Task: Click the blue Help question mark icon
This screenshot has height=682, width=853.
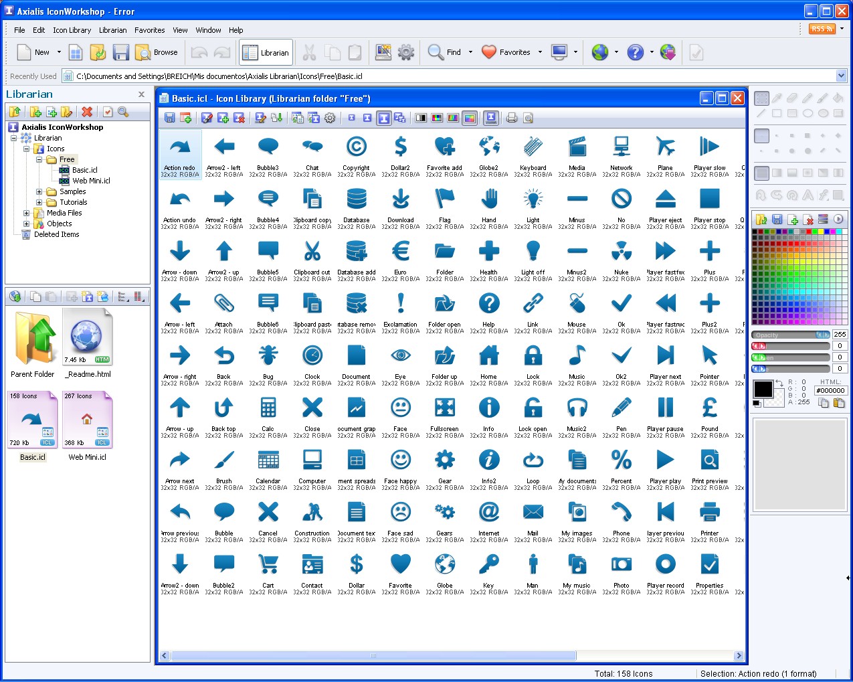Action: [x=636, y=52]
